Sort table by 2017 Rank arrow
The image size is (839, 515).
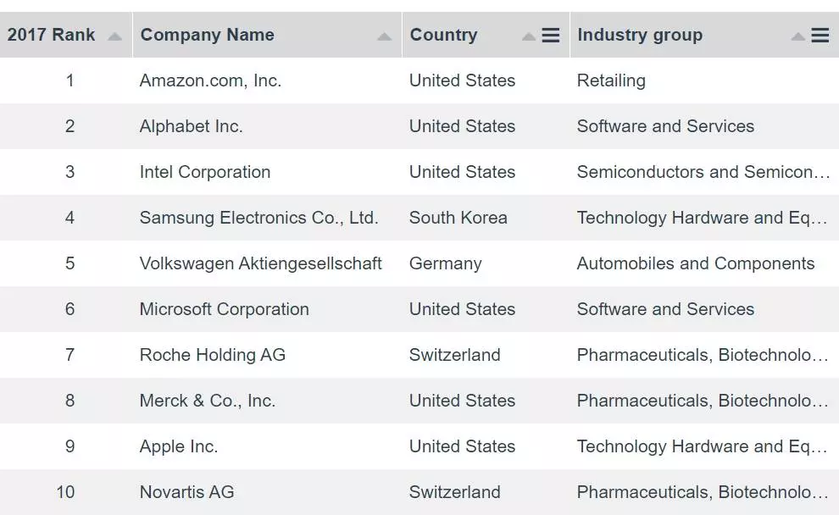point(114,36)
